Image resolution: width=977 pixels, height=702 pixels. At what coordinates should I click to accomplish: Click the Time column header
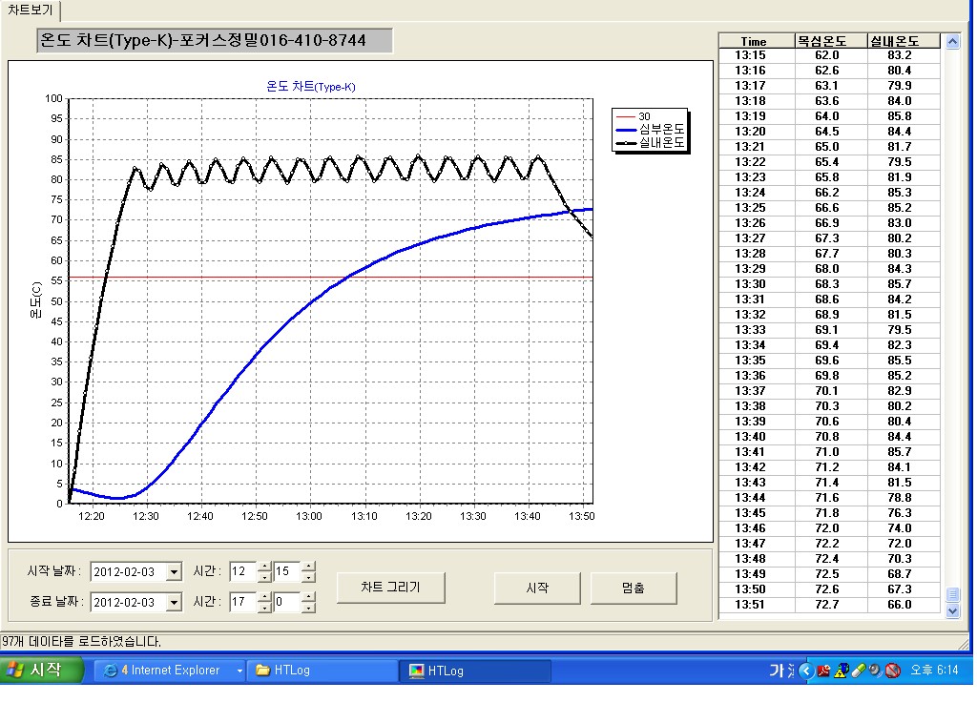pyautogui.click(x=757, y=41)
